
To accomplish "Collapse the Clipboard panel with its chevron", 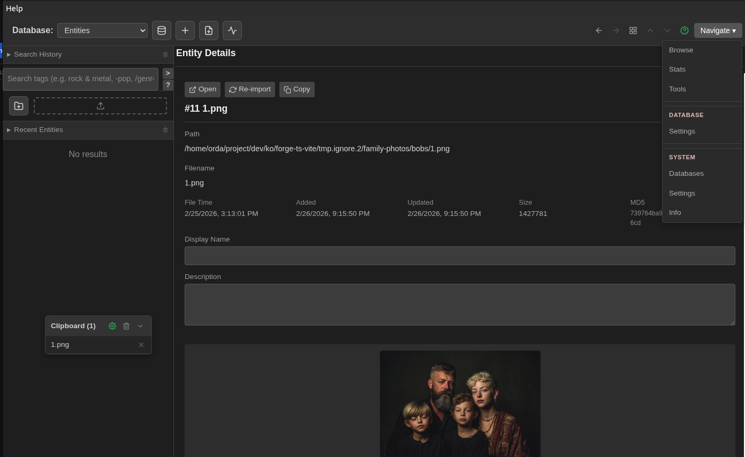I will click(x=140, y=326).
